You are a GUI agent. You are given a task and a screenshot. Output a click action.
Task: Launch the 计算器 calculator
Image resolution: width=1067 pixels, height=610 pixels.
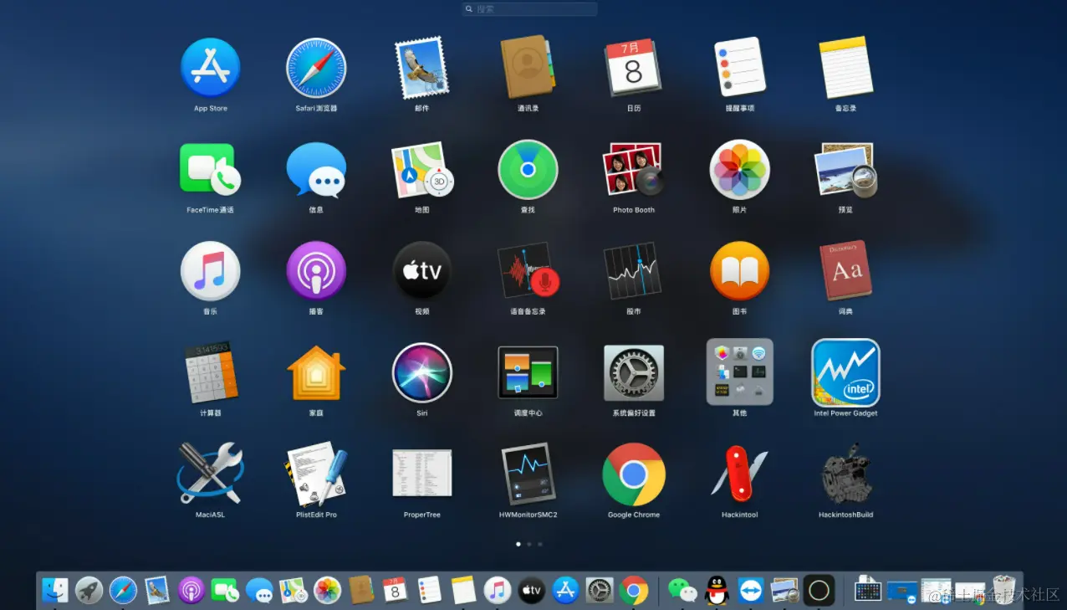(211, 372)
